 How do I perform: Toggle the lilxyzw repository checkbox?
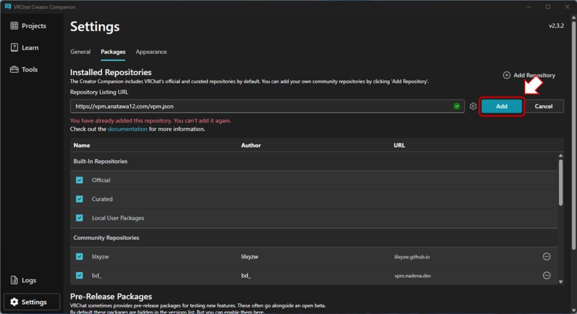(x=79, y=257)
